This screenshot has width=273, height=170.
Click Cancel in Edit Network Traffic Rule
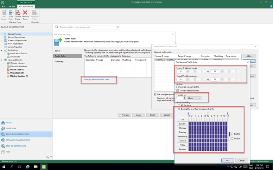(241, 161)
